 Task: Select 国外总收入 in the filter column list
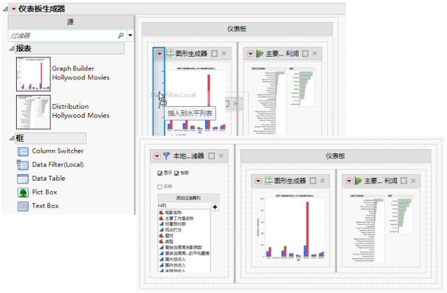click(175, 265)
